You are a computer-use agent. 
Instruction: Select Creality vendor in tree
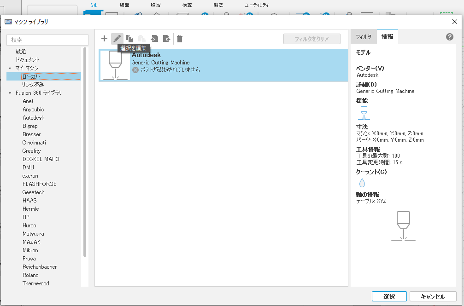(31, 151)
